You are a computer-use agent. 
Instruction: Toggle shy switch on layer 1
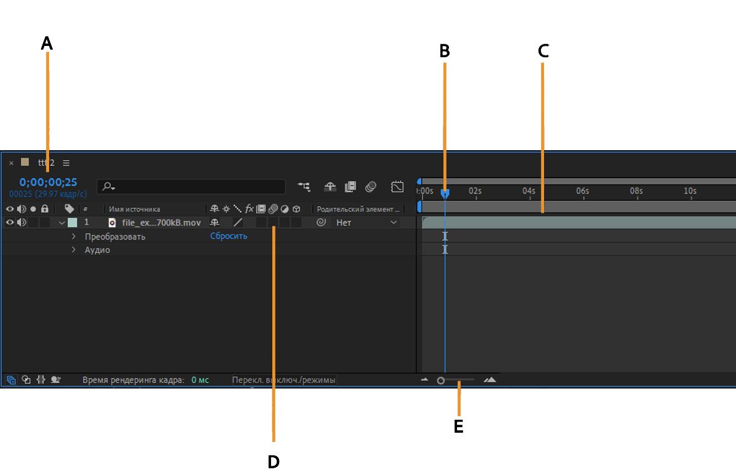[214, 222]
